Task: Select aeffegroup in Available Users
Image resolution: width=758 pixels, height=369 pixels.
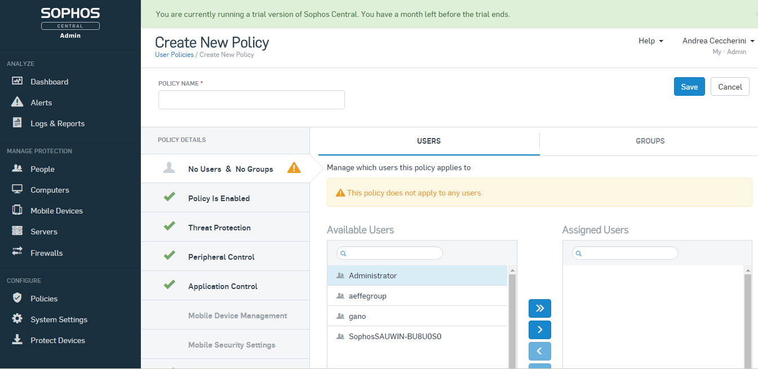Action: [x=418, y=296]
